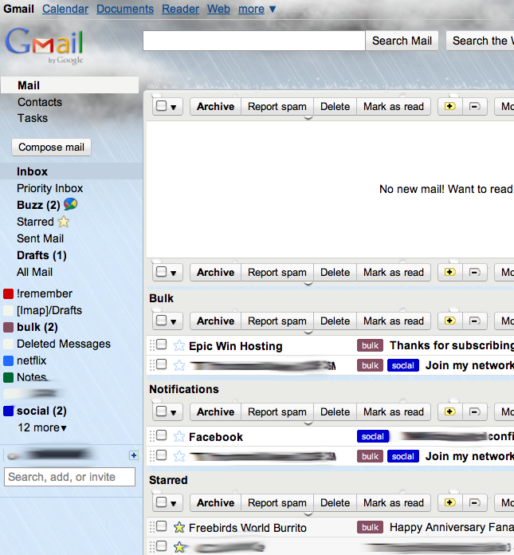Click minus importance icon in Notifications toolbar

pyautogui.click(x=474, y=411)
